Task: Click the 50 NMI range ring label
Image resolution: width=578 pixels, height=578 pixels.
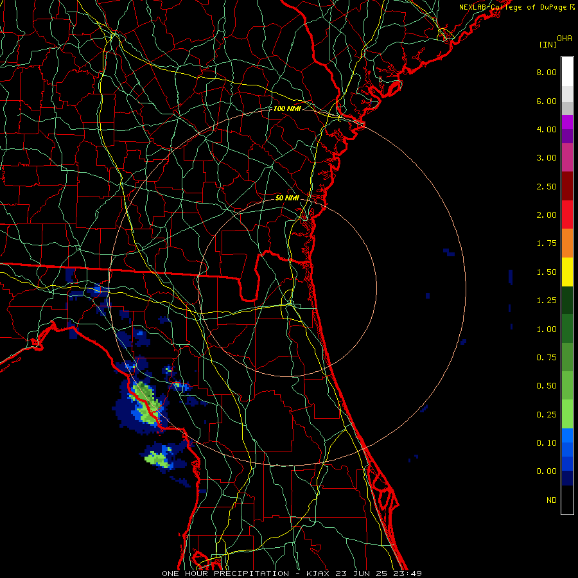Action: 287,198
